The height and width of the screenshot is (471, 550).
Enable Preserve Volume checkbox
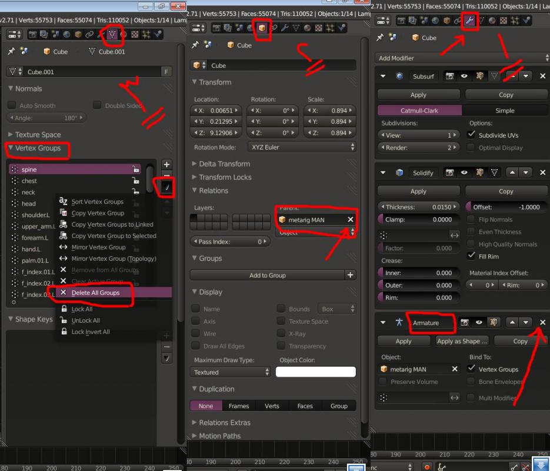click(383, 382)
